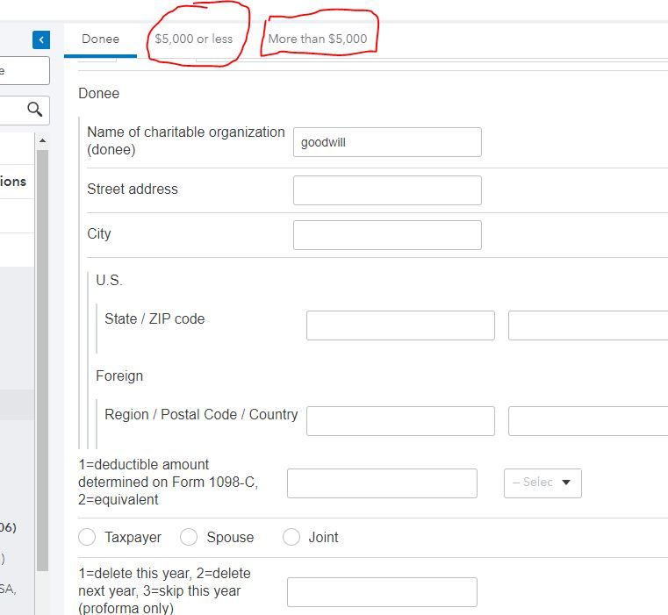Click the U.S. ZIP code field
The image size is (668, 615).
coord(588,325)
